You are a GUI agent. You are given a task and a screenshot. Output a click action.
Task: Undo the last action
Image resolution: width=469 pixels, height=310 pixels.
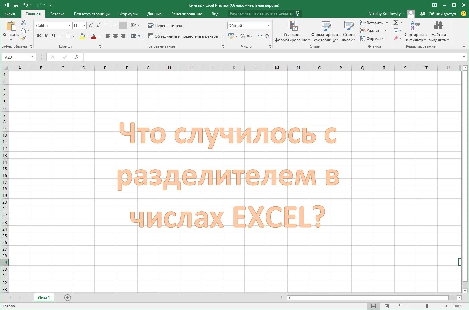(25, 5)
